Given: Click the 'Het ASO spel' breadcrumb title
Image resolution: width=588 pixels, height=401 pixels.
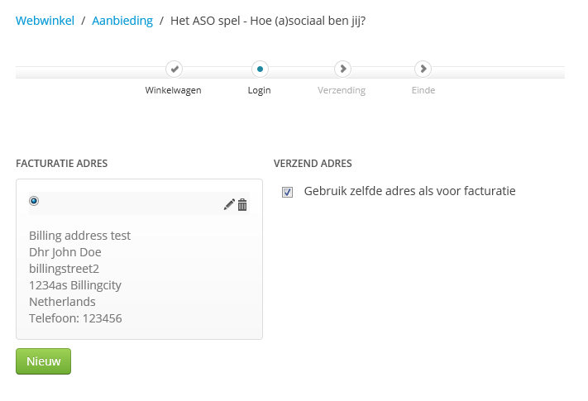Looking at the screenshot, I should [268, 21].
